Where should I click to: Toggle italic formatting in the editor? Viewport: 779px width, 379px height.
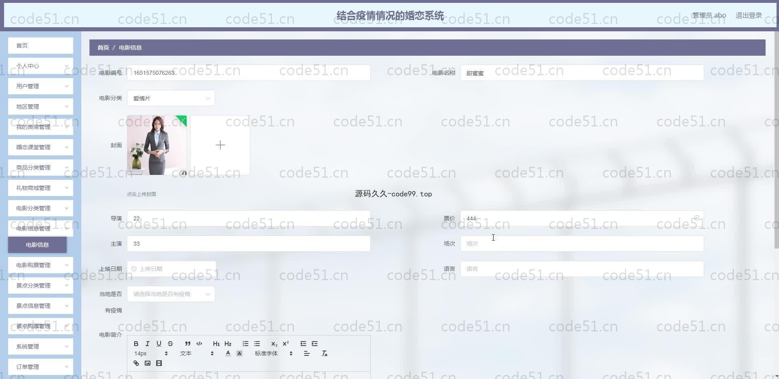(148, 344)
